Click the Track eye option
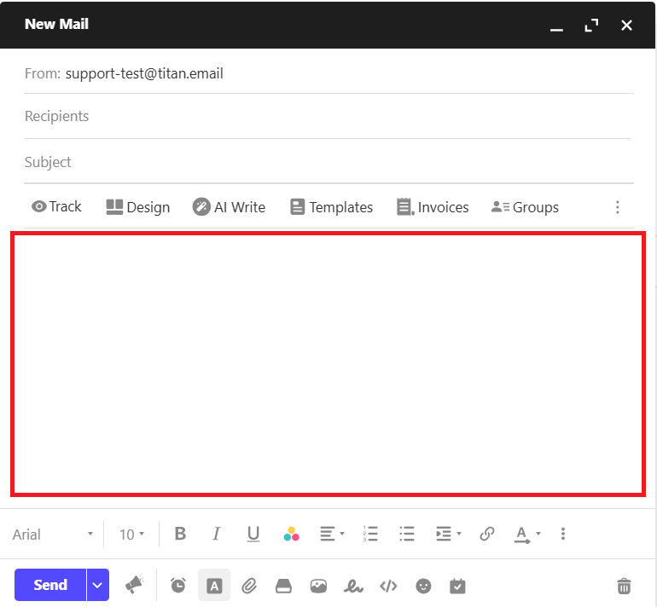 click(x=56, y=206)
